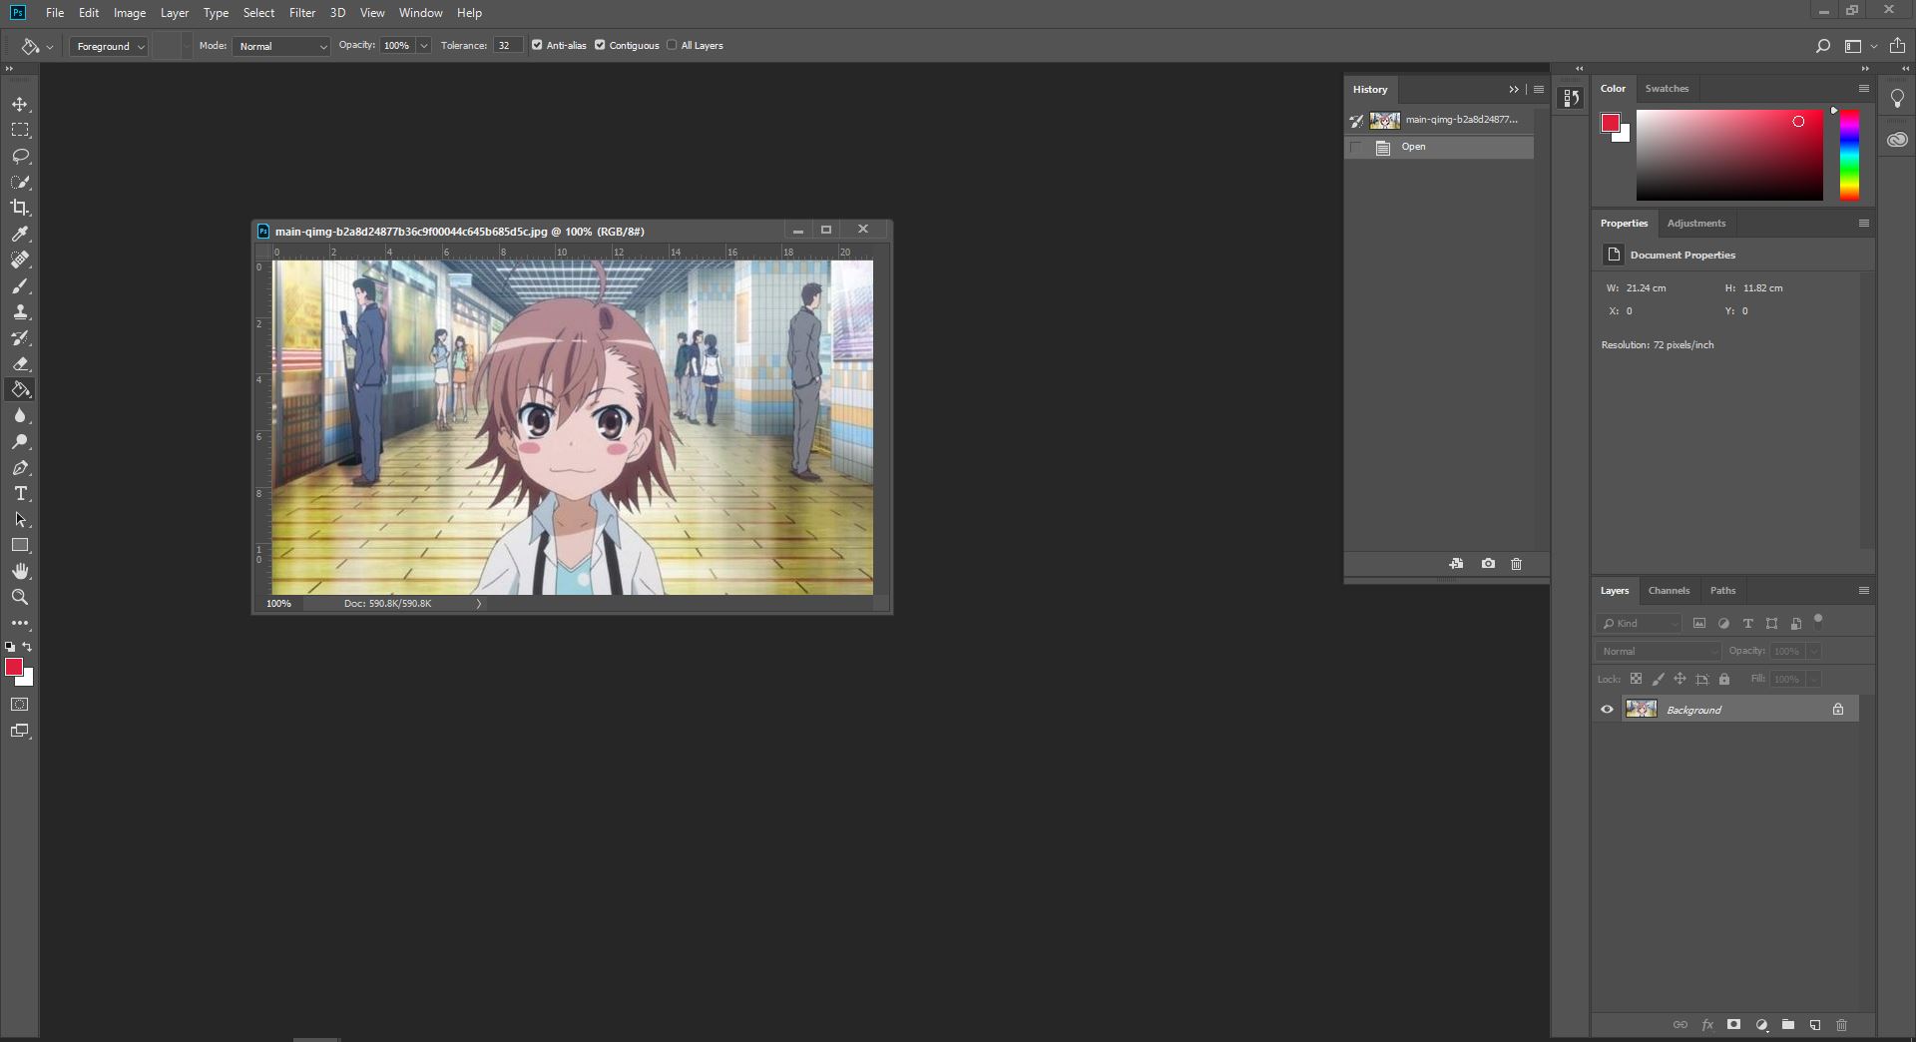Toggle lock all padlock icon
The width and height of the screenshot is (1916, 1042).
1724,679
